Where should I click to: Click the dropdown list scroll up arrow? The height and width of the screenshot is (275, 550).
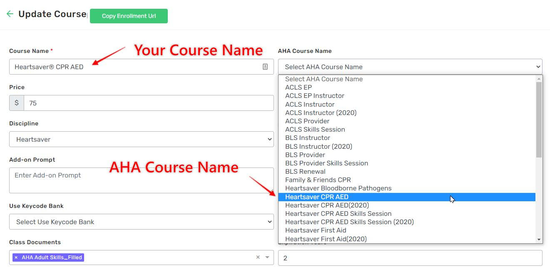pos(539,79)
